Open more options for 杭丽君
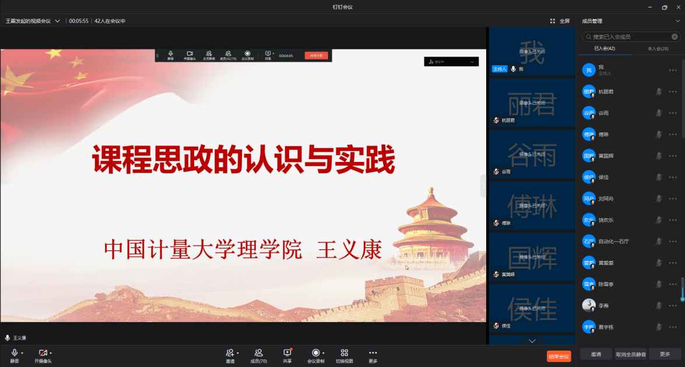The width and height of the screenshot is (685, 367). point(673,91)
